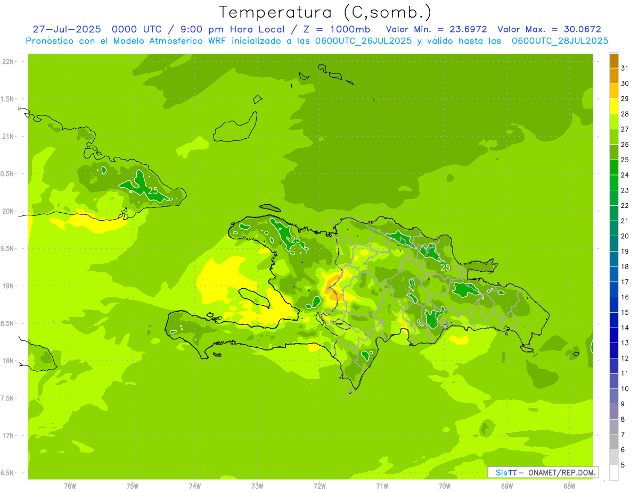Click the legend value "11"
Screen dimensions: 639x493
coord(625,374)
